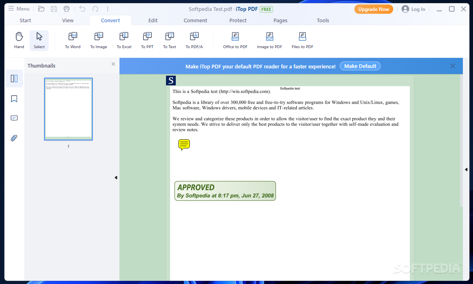Choose Files to PDF conversion
The width and height of the screenshot is (473, 284).
click(302, 40)
